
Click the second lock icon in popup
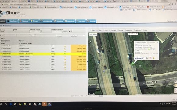[138, 58]
